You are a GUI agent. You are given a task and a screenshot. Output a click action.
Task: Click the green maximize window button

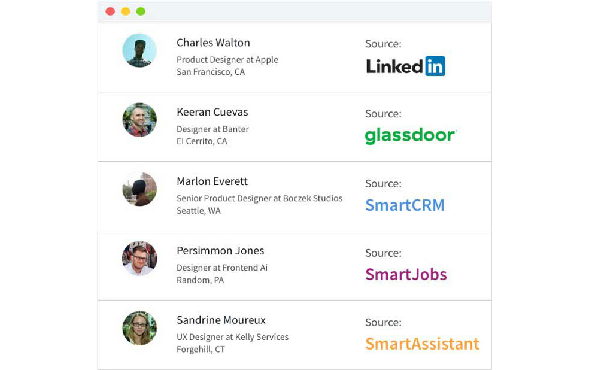pos(141,11)
